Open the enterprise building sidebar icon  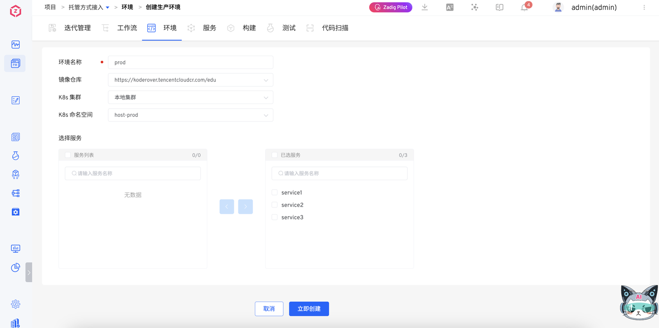tap(15, 323)
